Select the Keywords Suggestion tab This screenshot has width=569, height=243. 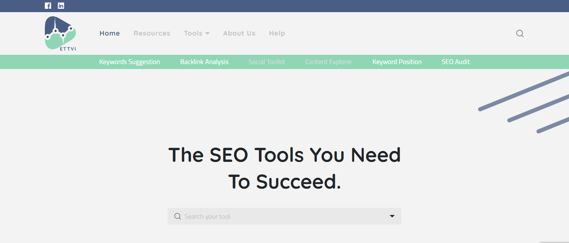coord(129,62)
